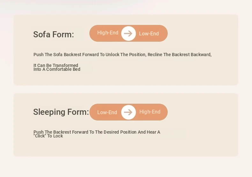Click the word Form in Sleeping Form heading
This screenshot has width=252, height=177.
point(78,112)
